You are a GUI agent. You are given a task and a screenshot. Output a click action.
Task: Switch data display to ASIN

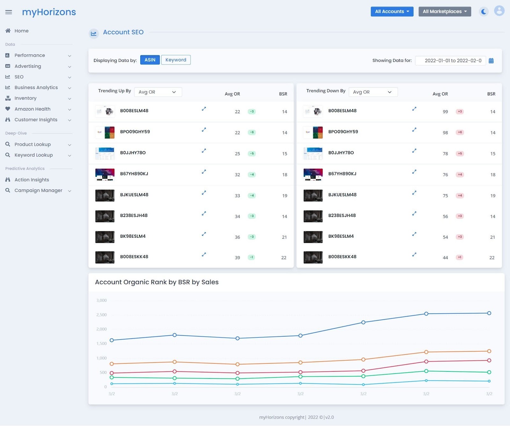pyautogui.click(x=150, y=60)
